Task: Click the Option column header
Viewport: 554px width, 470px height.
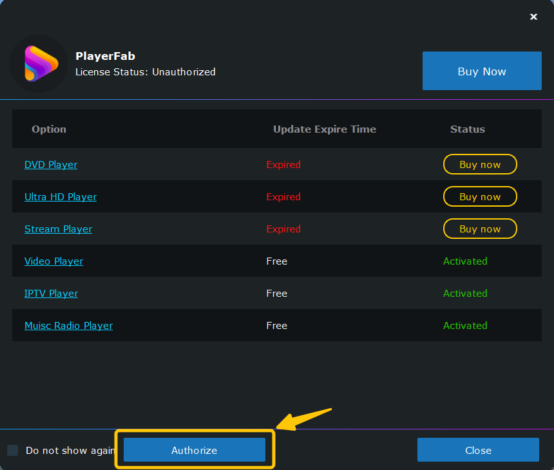Action: [49, 129]
